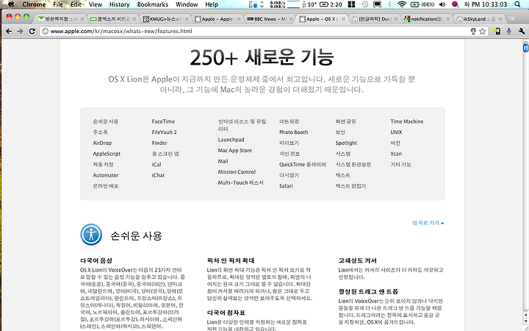Image resolution: width=529 pixels, height=331 pixels.
Task: Click the menu bar clock showing 10:33:03
Action: pyautogui.click(x=485, y=4)
